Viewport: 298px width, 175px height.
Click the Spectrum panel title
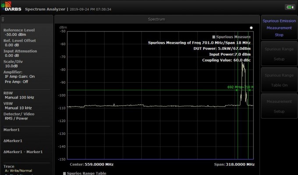pos(156,19)
